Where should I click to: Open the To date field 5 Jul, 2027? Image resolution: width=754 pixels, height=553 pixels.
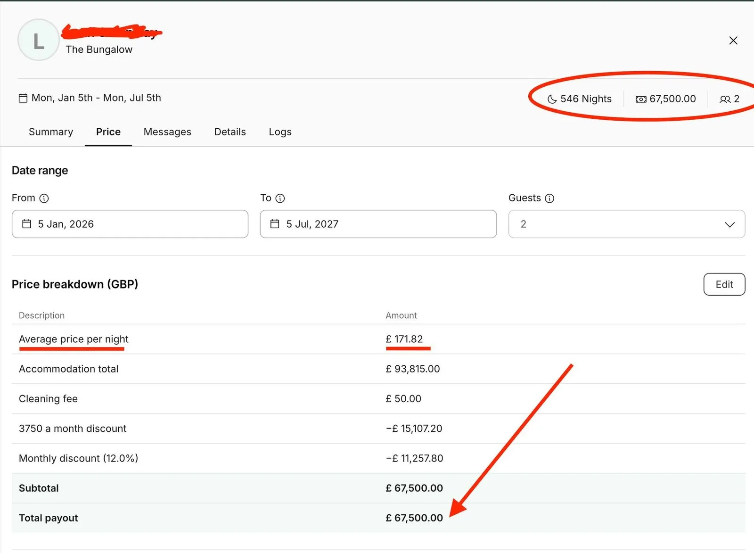click(x=378, y=224)
